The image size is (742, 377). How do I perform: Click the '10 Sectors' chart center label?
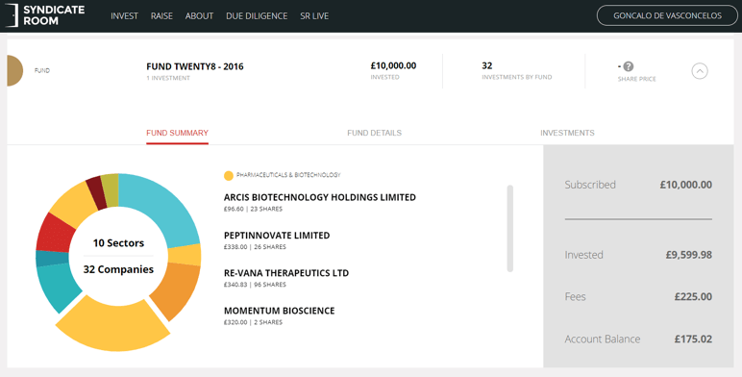click(x=118, y=243)
